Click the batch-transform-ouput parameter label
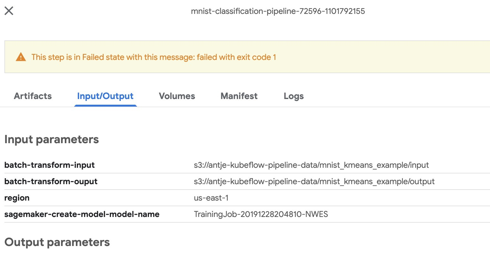Viewport: 490px width, 275px height. pyautogui.click(x=51, y=181)
